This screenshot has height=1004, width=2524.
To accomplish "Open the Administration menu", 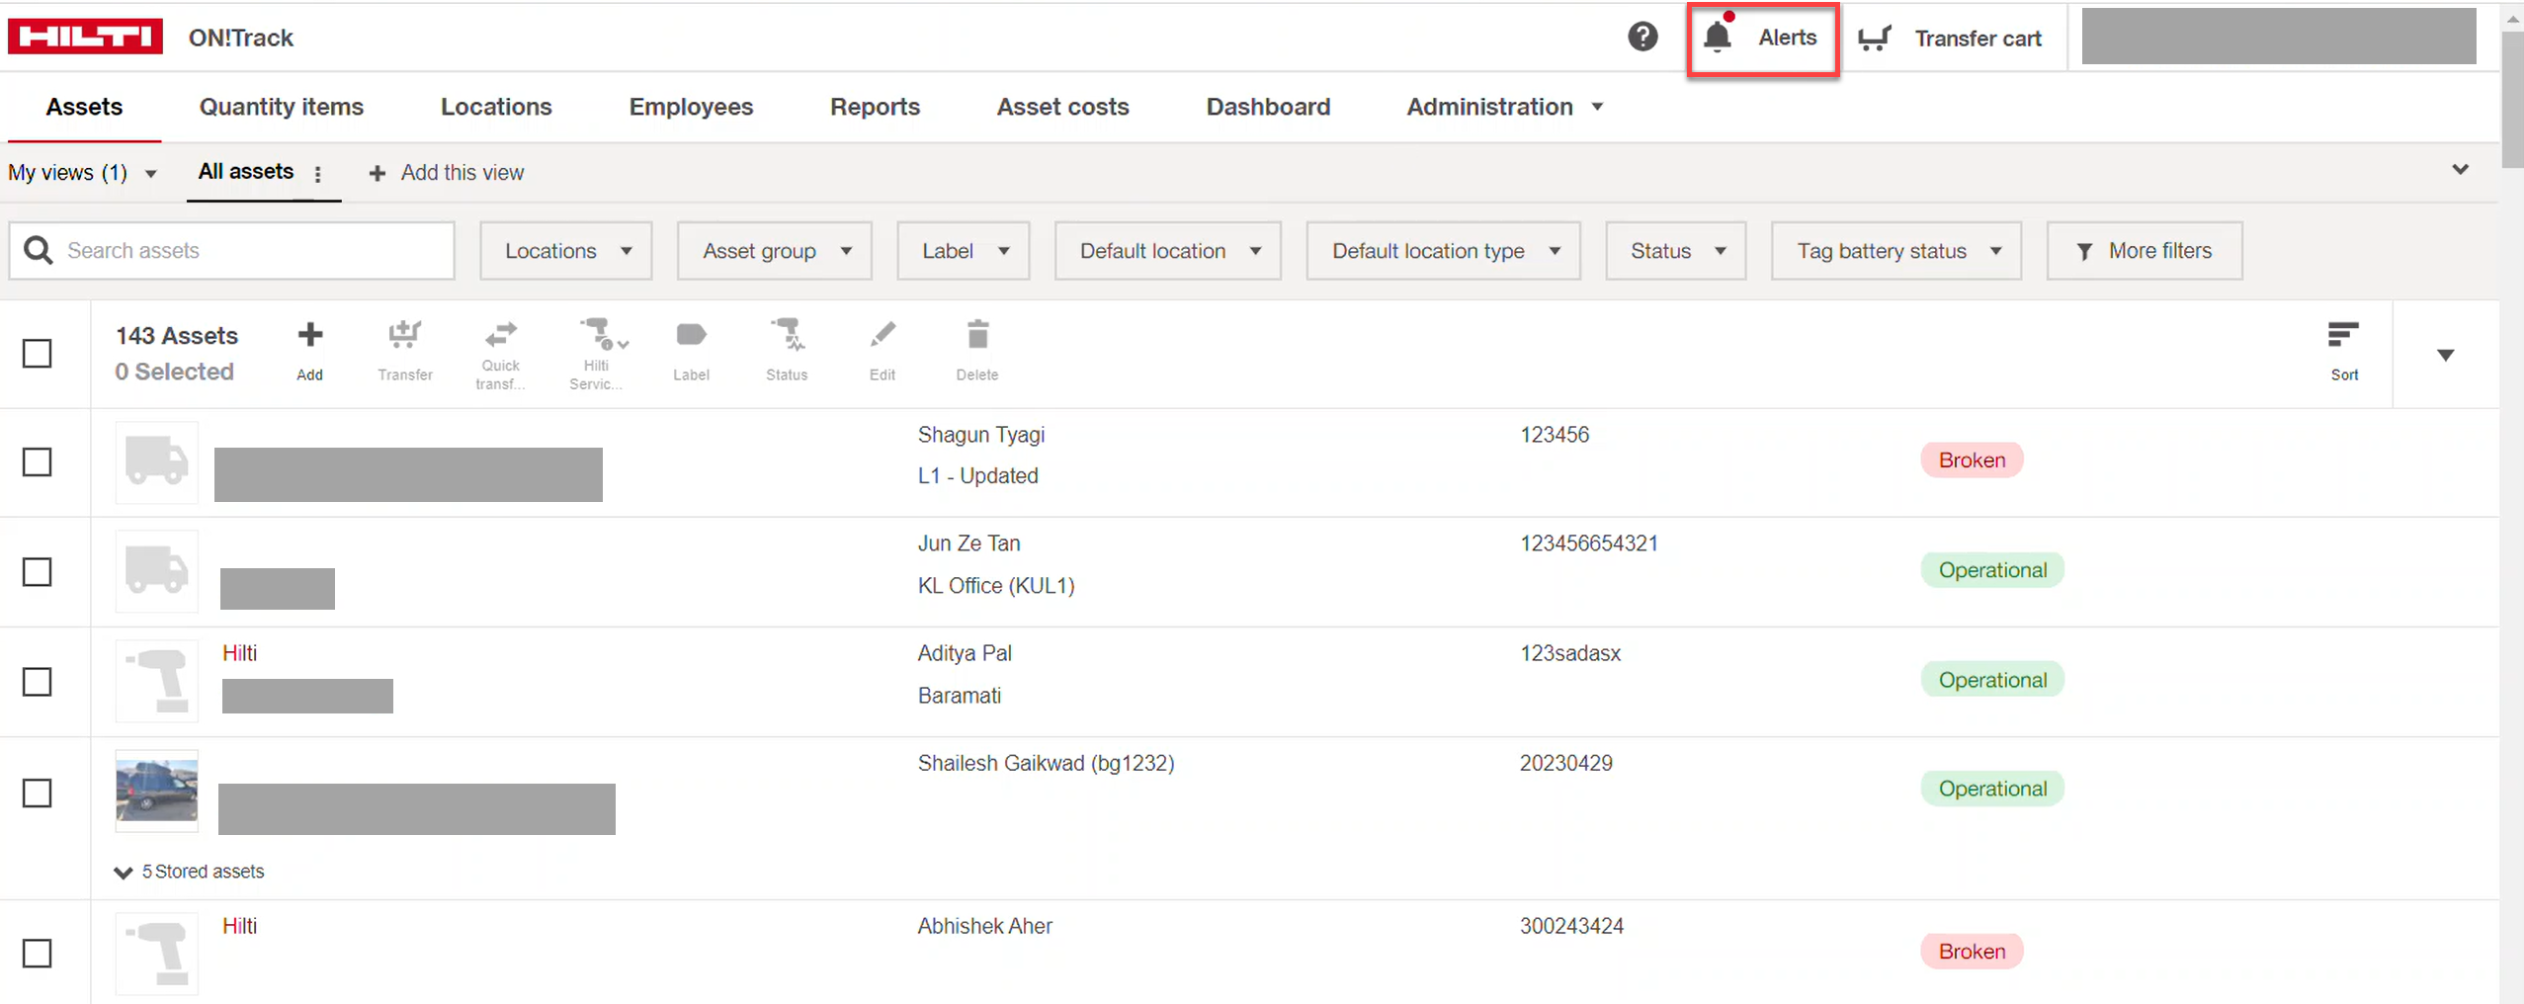I will point(1504,107).
